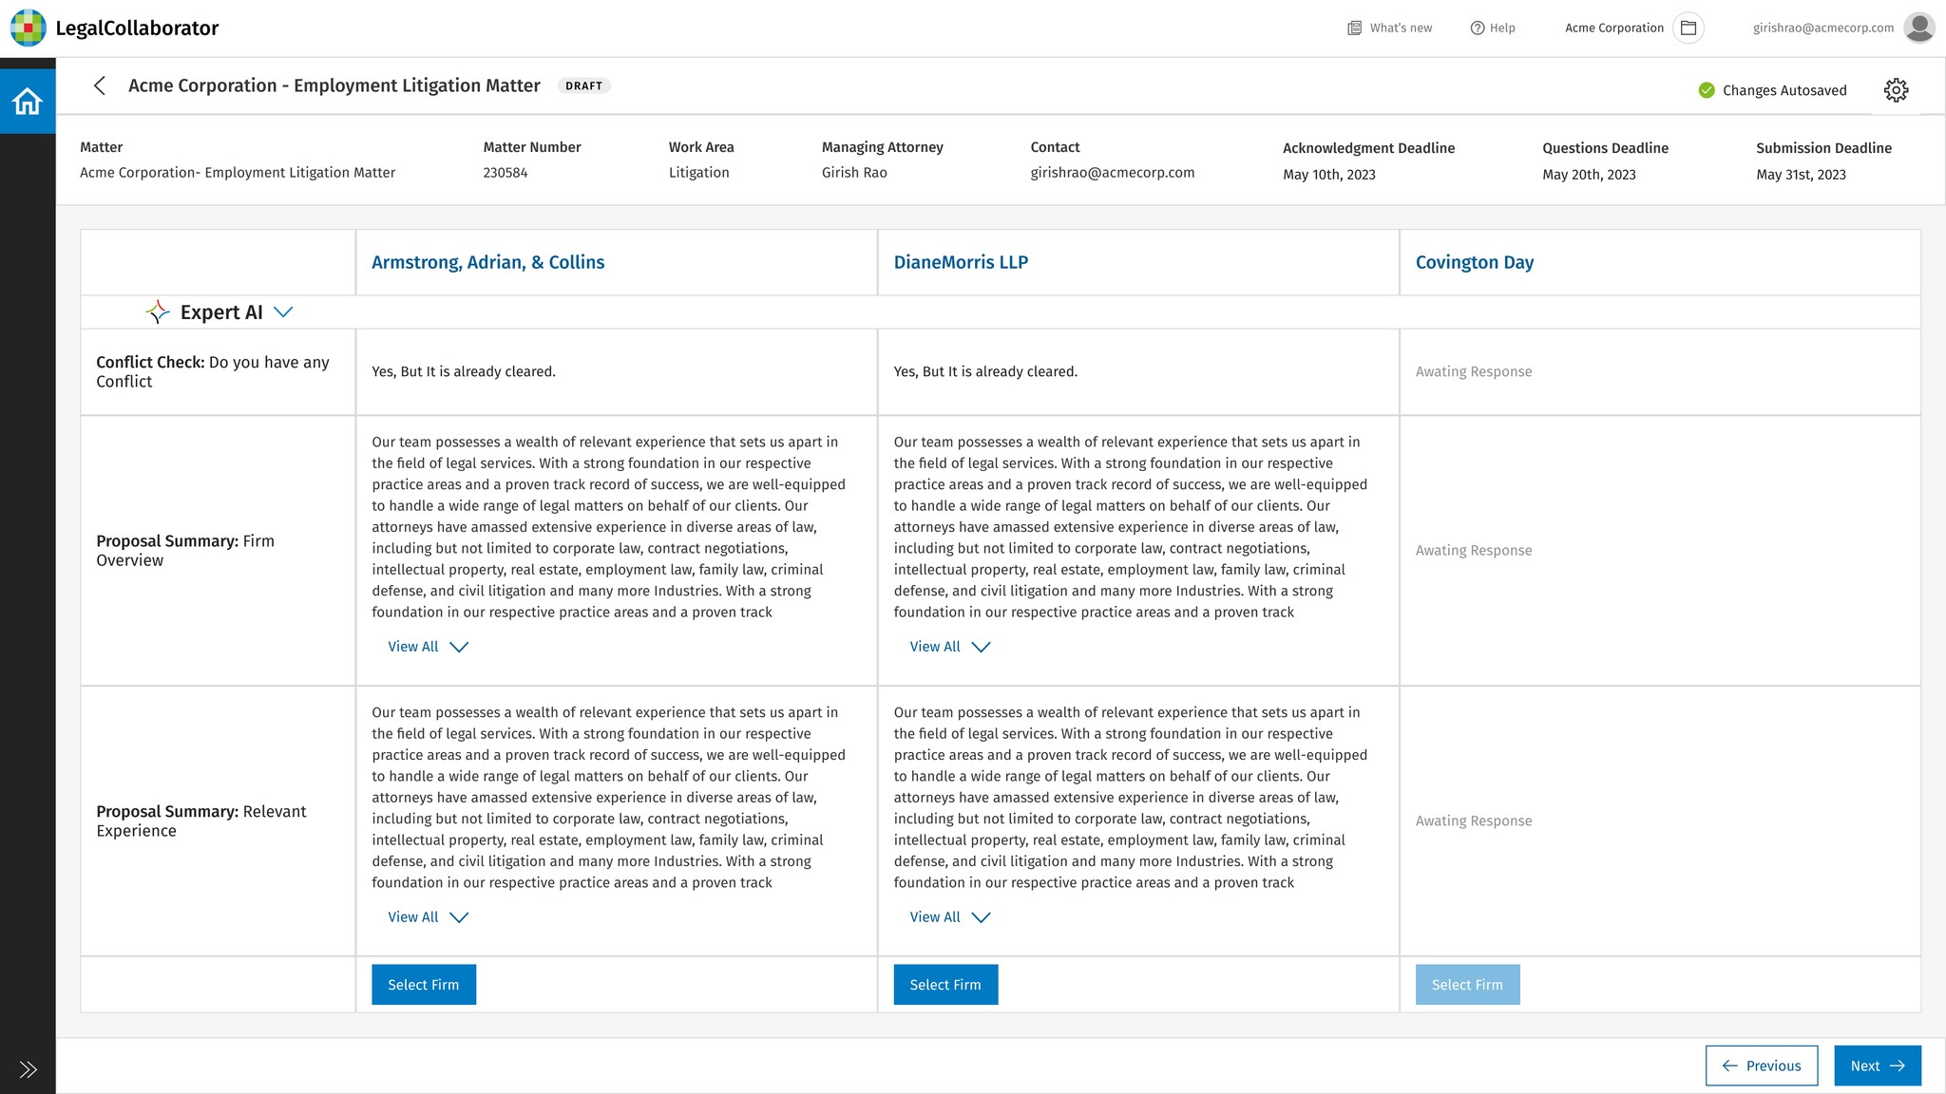Open the What's new menu item
Viewport: 1946px width, 1094px height.
tap(1389, 28)
